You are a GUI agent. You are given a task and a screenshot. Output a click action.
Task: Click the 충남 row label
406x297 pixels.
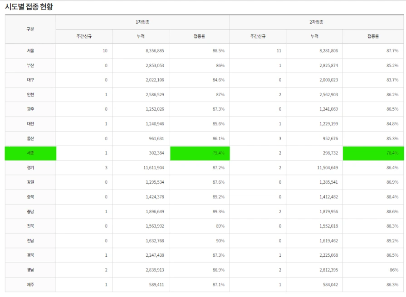(x=30, y=212)
